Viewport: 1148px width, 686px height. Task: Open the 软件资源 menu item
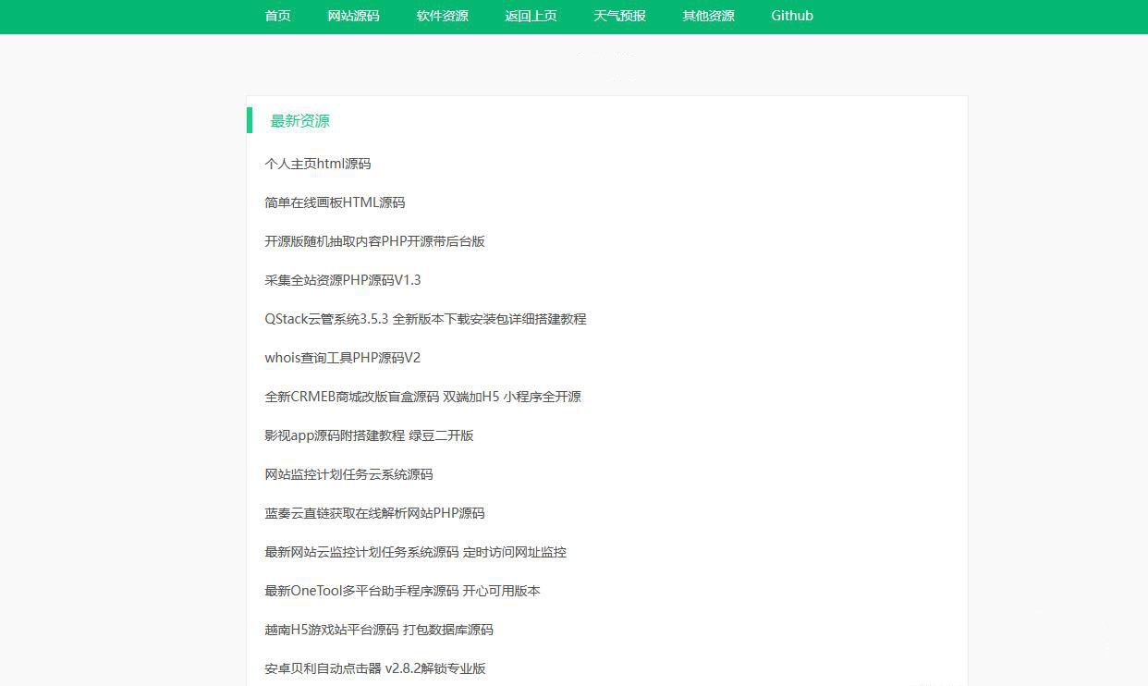(442, 16)
